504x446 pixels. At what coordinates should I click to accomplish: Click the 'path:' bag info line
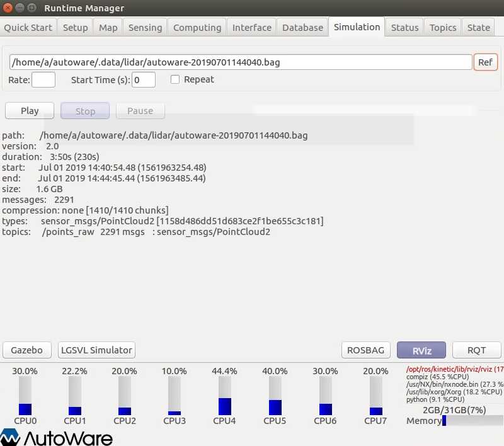coord(154,135)
